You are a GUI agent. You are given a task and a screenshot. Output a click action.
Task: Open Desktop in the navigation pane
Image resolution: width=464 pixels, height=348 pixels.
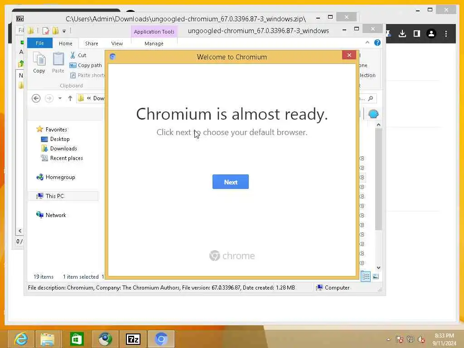tap(55, 139)
